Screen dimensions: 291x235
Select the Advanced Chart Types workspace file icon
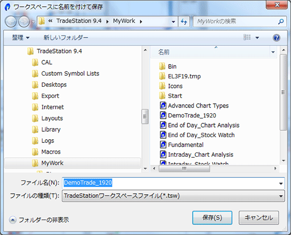pos(163,105)
